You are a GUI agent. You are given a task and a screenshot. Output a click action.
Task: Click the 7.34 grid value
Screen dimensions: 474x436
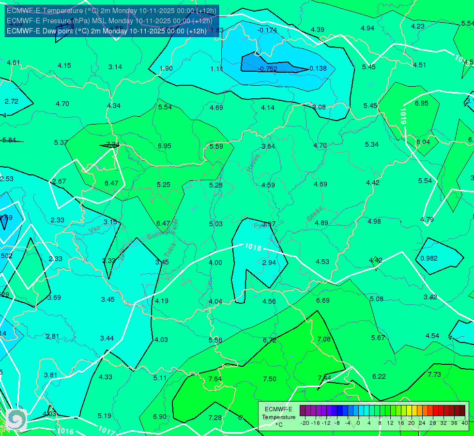pos(113,145)
